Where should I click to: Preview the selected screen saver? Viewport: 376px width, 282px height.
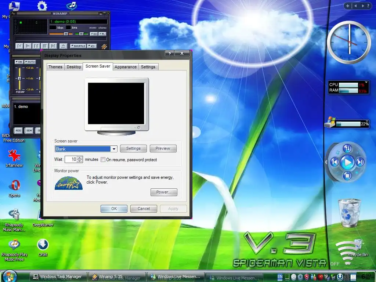pos(163,148)
